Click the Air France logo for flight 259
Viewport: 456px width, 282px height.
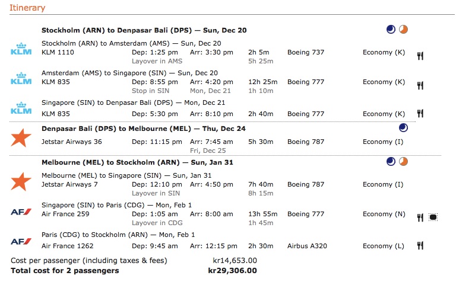click(21, 211)
